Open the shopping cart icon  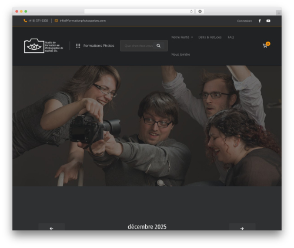[265, 46]
